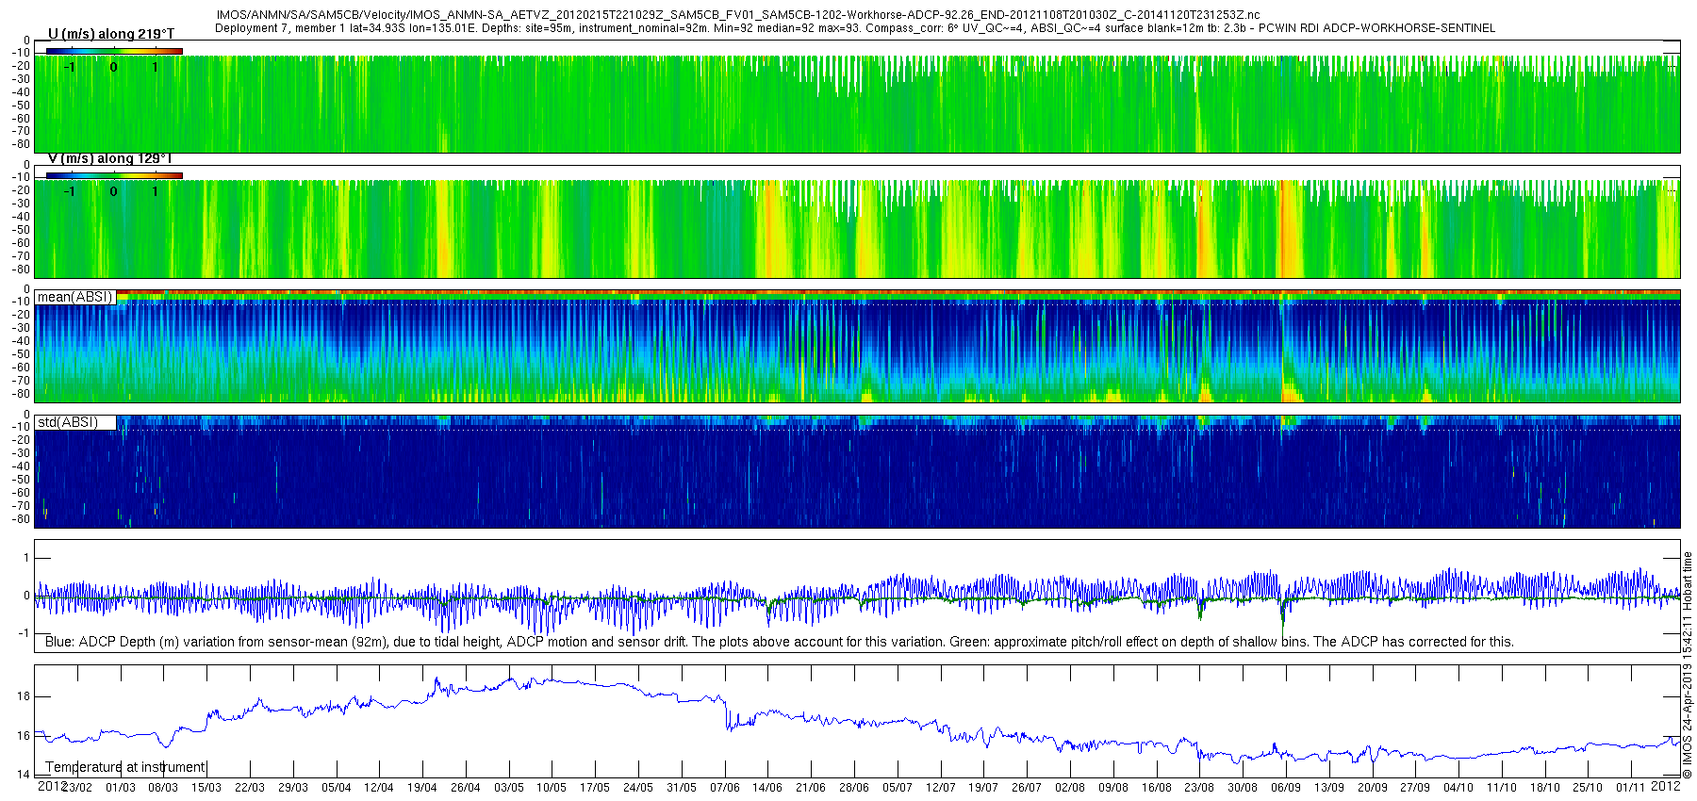Click the 10/05 date tick

click(x=552, y=787)
